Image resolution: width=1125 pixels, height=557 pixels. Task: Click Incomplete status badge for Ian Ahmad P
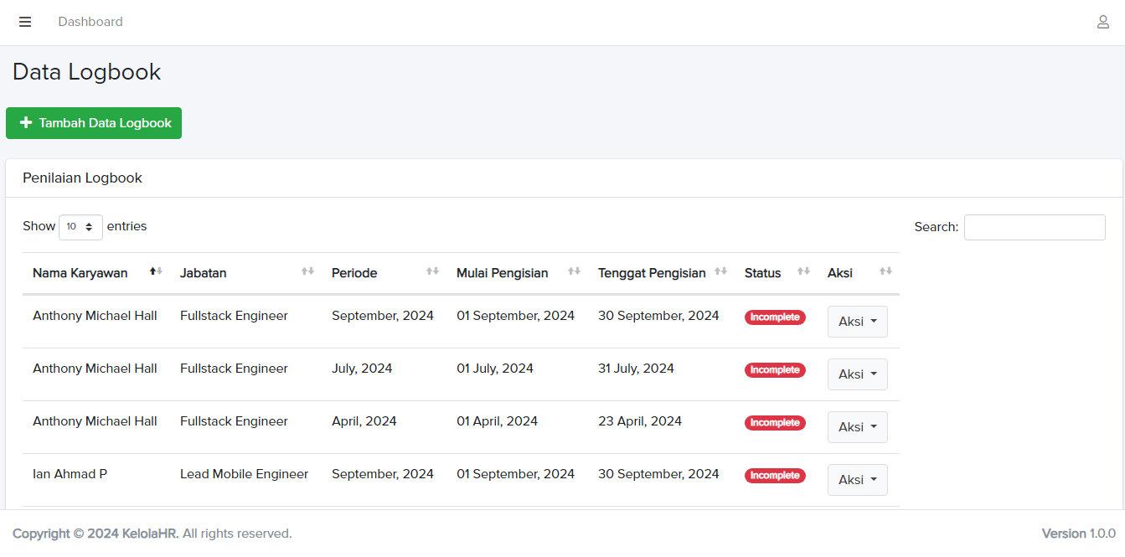pyautogui.click(x=775, y=476)
